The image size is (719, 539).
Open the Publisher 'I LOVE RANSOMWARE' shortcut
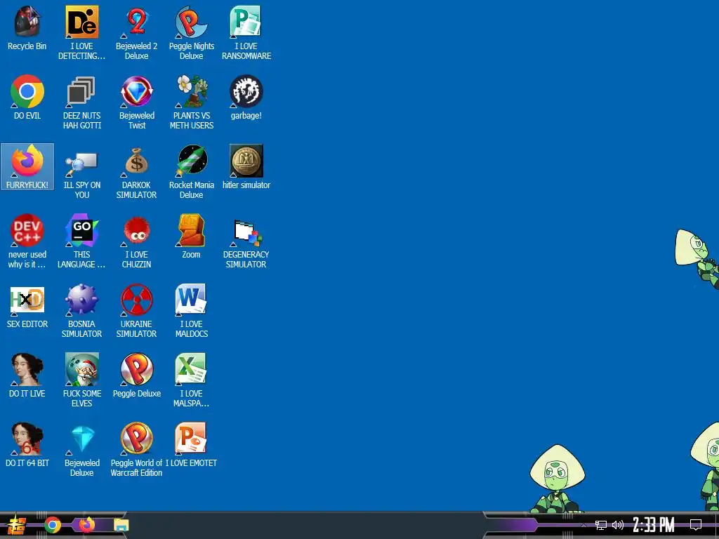[x=246, y=33]
